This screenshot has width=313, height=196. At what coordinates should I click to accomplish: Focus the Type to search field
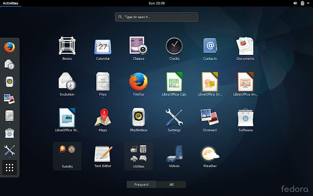point(156,17)
